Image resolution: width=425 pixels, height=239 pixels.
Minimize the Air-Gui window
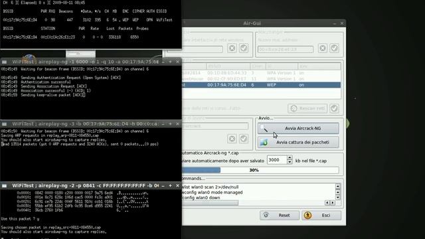pyautogui.click(x=335, y=24)
